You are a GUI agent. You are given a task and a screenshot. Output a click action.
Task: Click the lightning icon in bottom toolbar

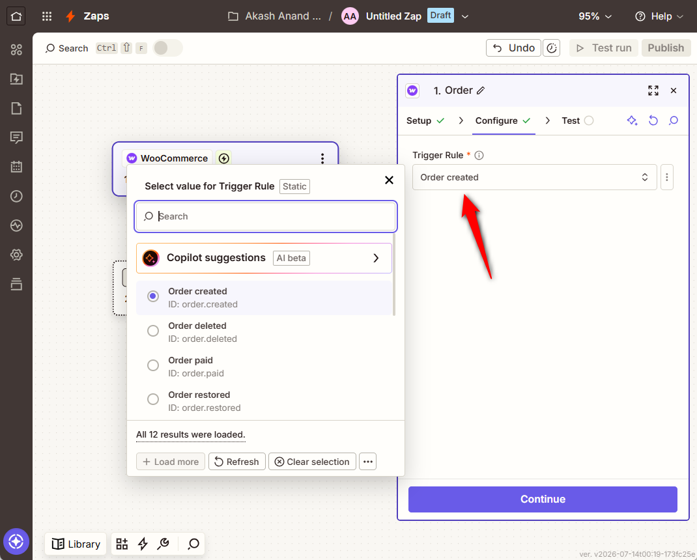pyautogui.click(x=143, y=544)
